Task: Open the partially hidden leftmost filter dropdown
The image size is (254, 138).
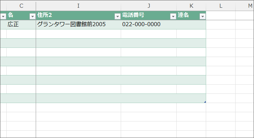Action: [x=3, y=16]
